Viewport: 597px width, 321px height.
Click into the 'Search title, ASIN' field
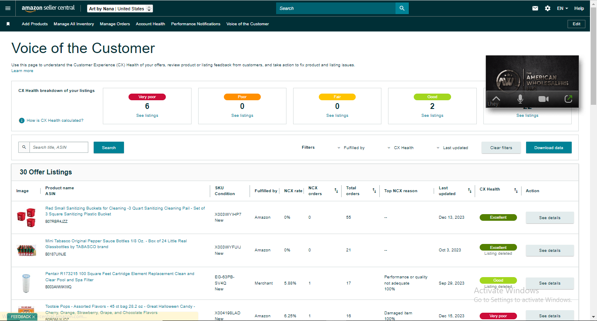[59, 147]
